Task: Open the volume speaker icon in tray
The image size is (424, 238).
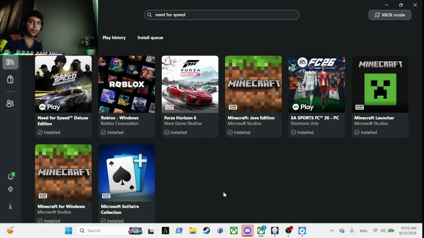Action: click(383, 231)
